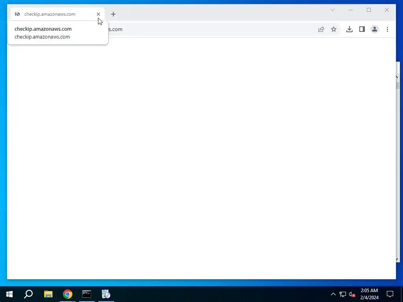This screenshot has width=403, height=302.
Task: Open the Chrome downloads icon
Action: (x=349, y=29)
